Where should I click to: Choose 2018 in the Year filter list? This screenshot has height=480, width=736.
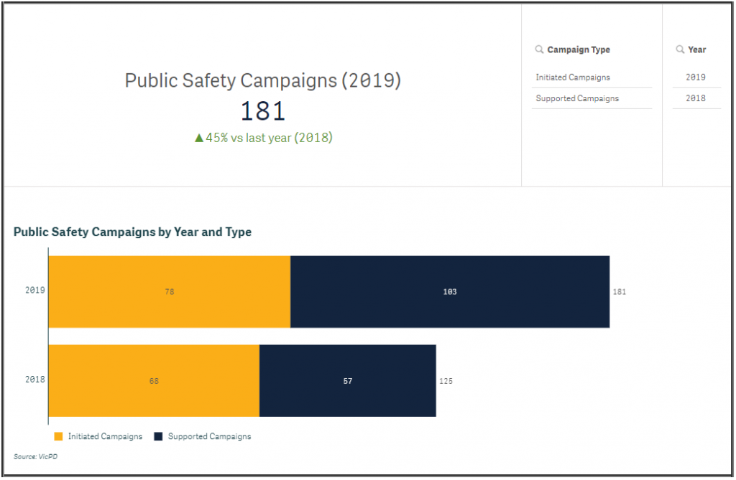[x=695, y=98]
